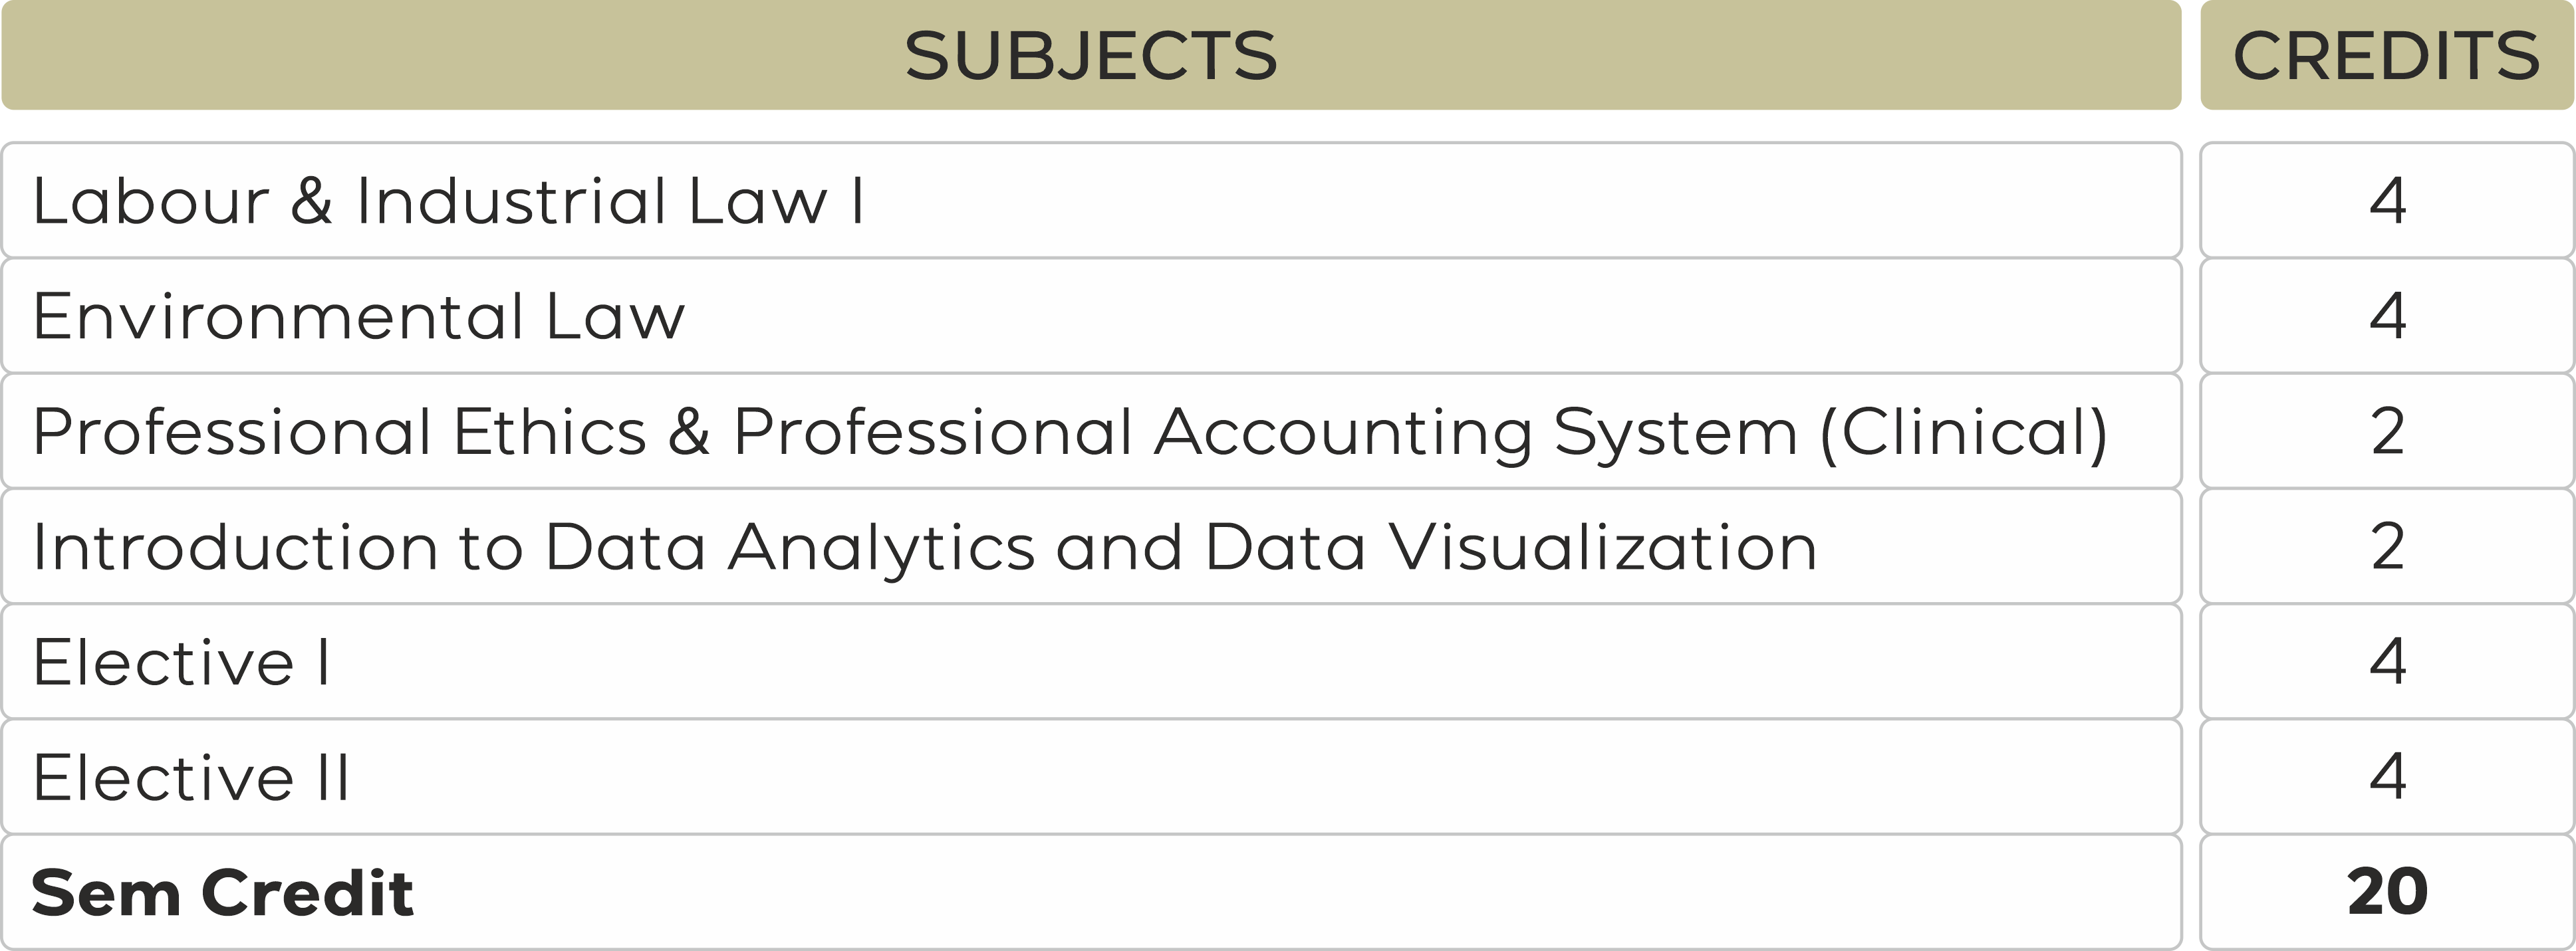
Task: Select the Labour & Industrial Law I row
Action: (x=448, y=201)
